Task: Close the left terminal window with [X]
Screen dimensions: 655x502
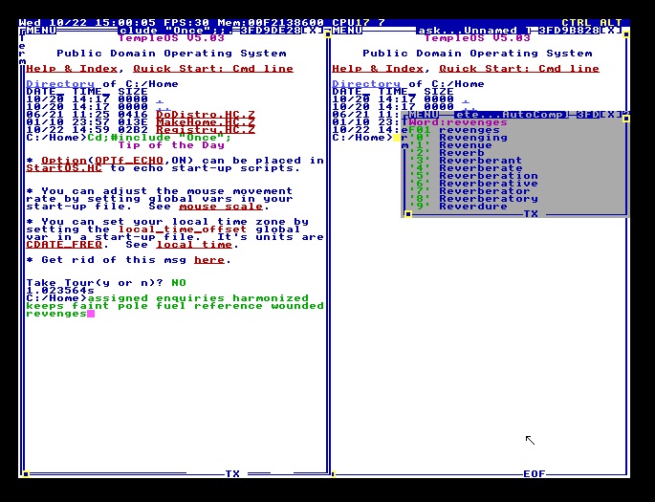Action: [x=312, y=31]
